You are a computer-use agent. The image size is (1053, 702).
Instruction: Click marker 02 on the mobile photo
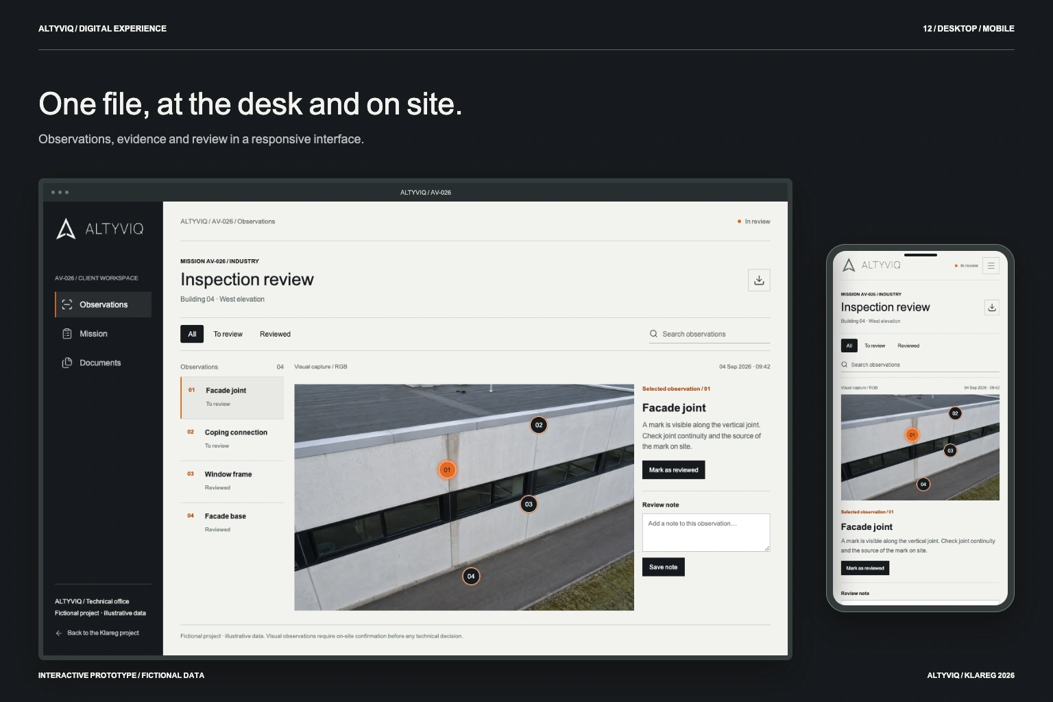pos(955,413)
